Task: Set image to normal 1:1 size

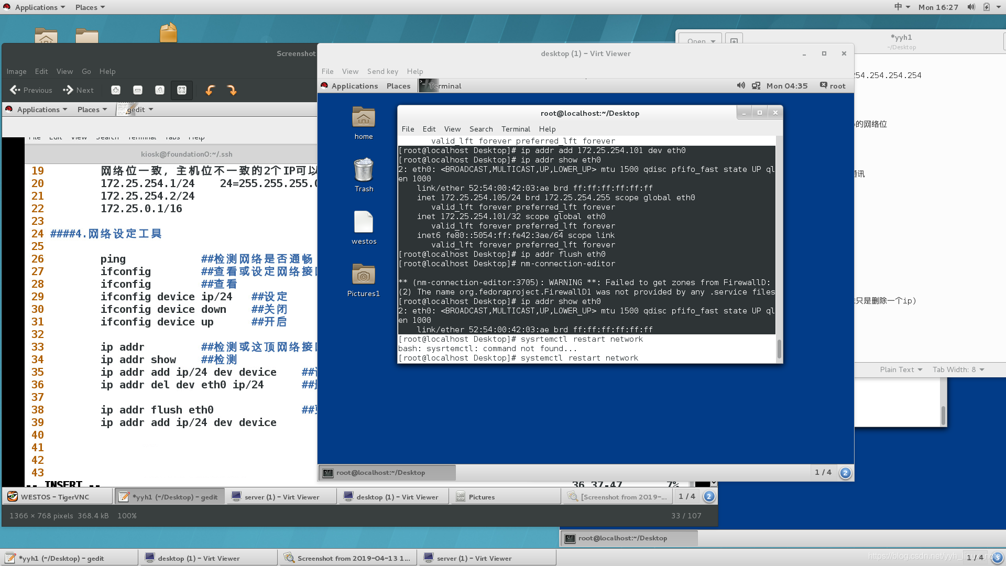Action: pos(160,90)
